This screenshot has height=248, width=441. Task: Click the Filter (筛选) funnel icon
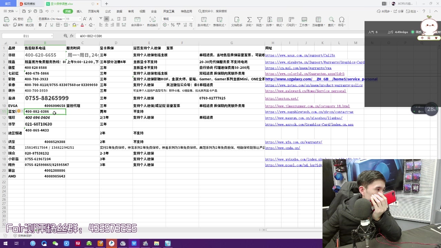click(259, 20)
